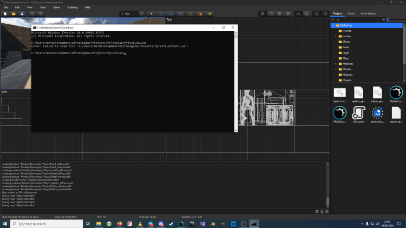Viewport: 406px width, 228px height.
Task: Select the Rotate tool
Action: coord(171,14)
